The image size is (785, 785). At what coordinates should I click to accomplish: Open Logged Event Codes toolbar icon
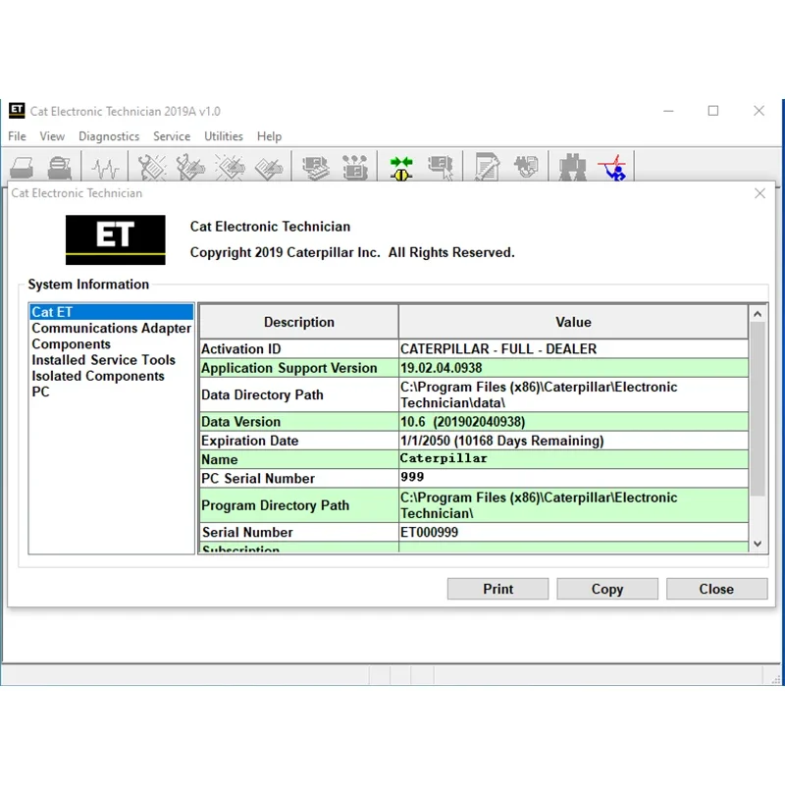[x=269, y=167]
